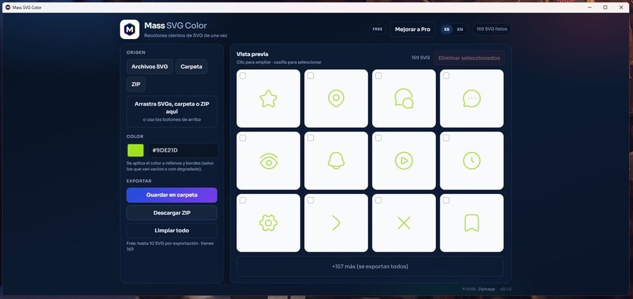Check the X cross icon checkbox

click(379, 200)
